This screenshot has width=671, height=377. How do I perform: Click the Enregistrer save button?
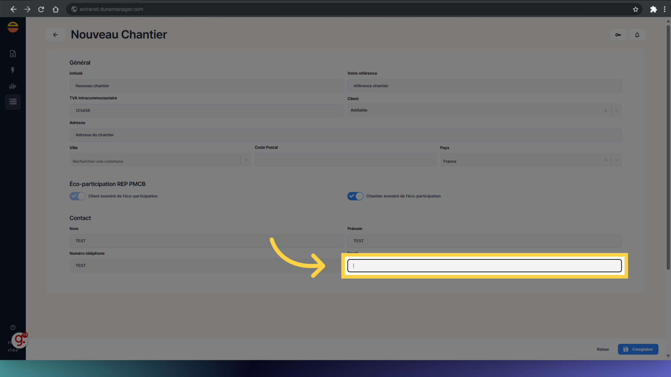tap(638, 349)
